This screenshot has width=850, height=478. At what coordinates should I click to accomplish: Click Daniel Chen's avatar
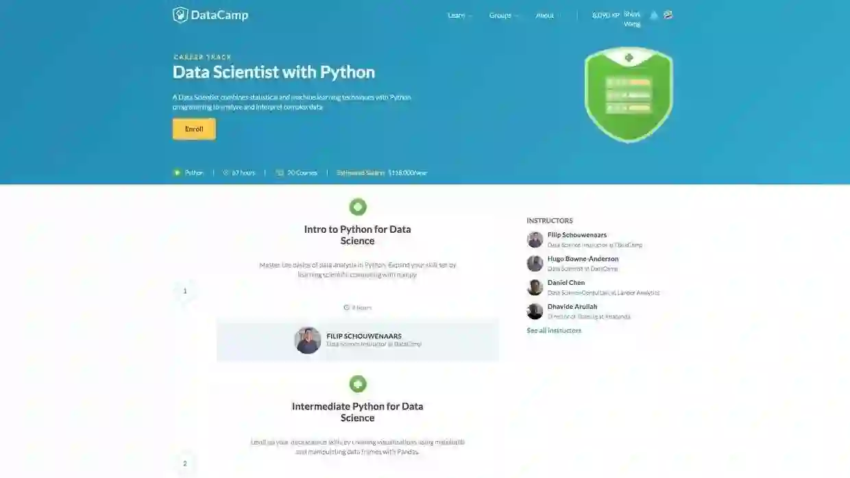(535, 288)
